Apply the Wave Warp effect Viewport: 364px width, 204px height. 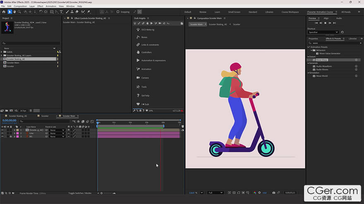pyautogui.click(x=322, y=60)
